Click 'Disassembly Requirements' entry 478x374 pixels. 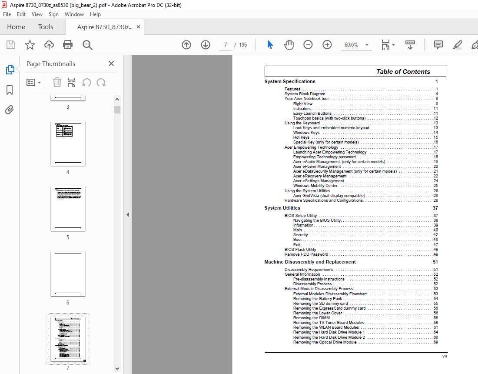tap(309, 270)
